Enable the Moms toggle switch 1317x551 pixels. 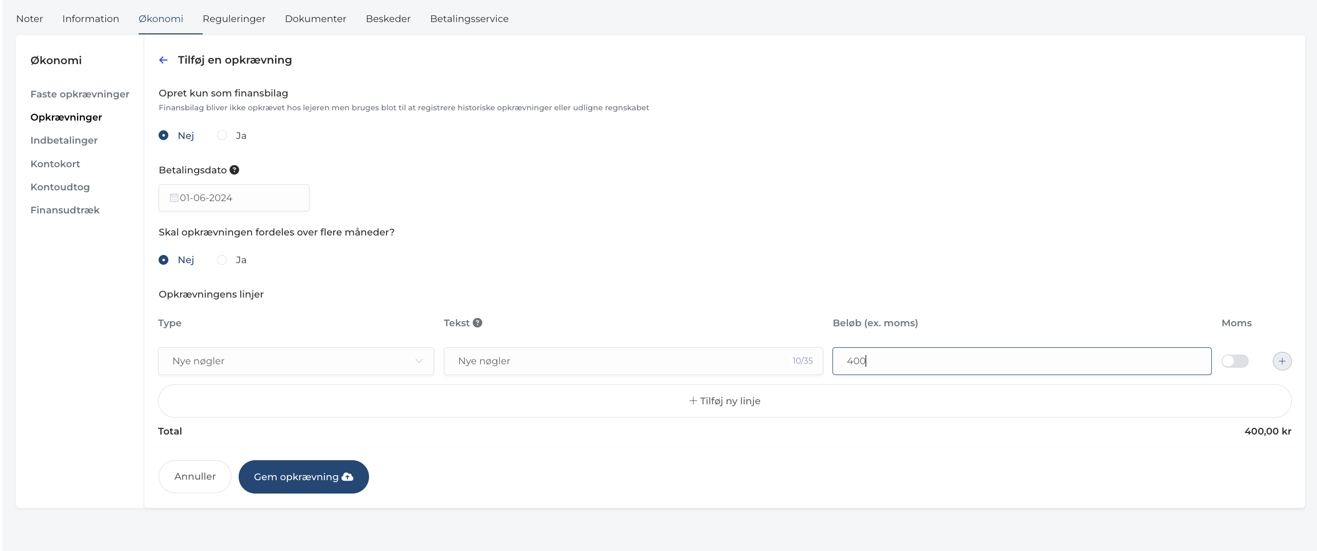(1234, 361)
